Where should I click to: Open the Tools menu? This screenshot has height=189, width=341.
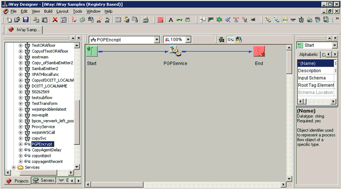tap(78, 11)
